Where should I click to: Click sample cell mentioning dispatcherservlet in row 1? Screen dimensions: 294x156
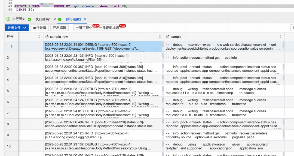click(224, 46)
